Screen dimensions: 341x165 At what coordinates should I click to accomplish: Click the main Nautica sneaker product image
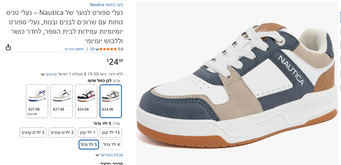pyautogui.click(x=237, y=83)
